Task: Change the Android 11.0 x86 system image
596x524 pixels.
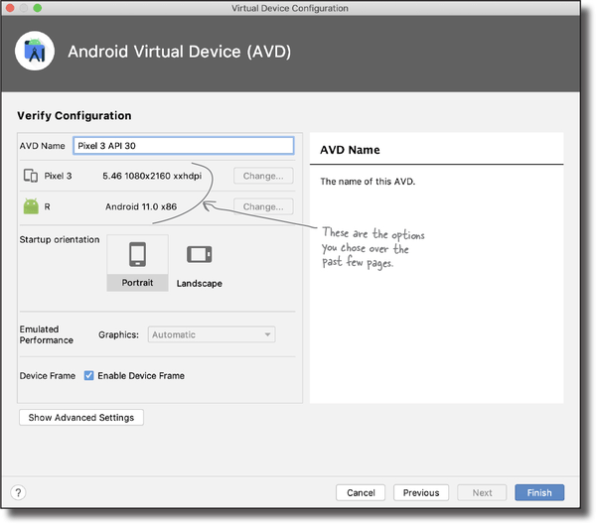Action: [263, 206]
